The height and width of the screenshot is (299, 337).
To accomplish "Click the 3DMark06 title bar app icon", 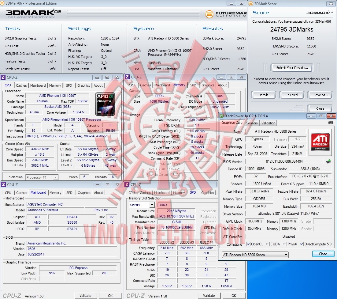I will click(2, 3).
